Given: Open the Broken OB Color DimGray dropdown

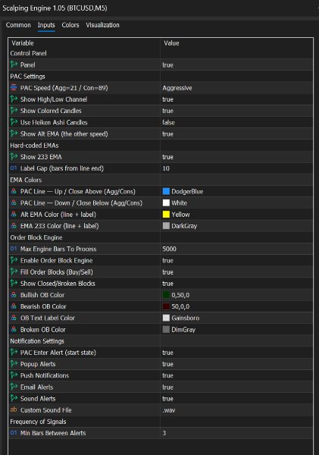Looking at the screenshot, I should [236, 330].
